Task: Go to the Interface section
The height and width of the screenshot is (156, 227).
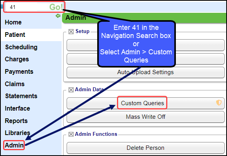Action: [17, 108]
